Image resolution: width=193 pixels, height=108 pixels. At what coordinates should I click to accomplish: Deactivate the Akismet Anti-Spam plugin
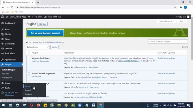click(44, 61)
